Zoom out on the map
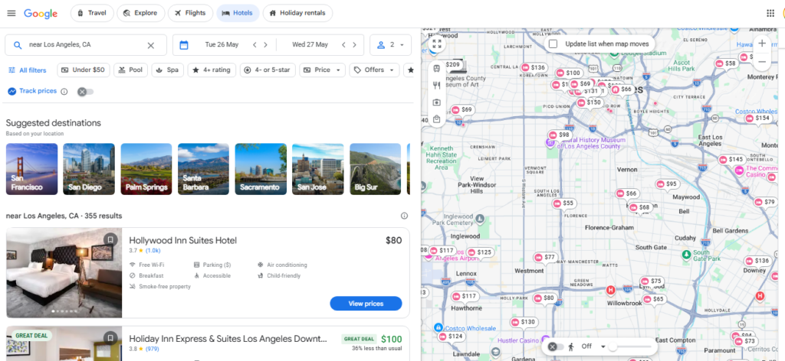 tap(762, 61)
